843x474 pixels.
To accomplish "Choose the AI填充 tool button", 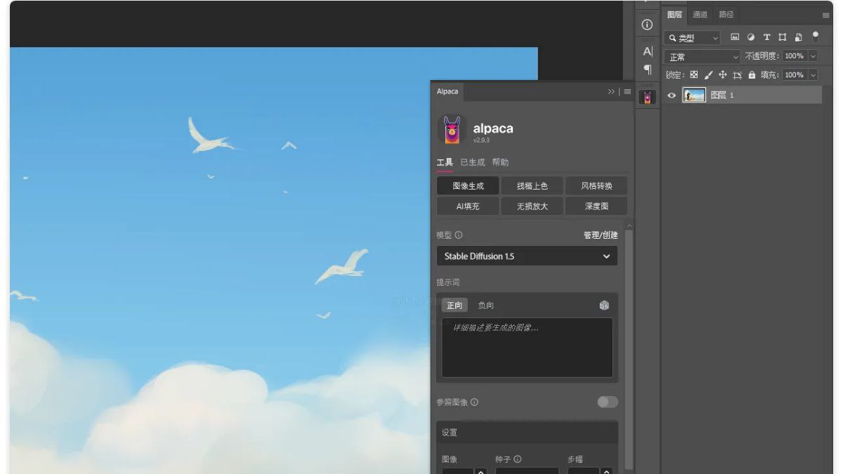I will tap(468, 206).
